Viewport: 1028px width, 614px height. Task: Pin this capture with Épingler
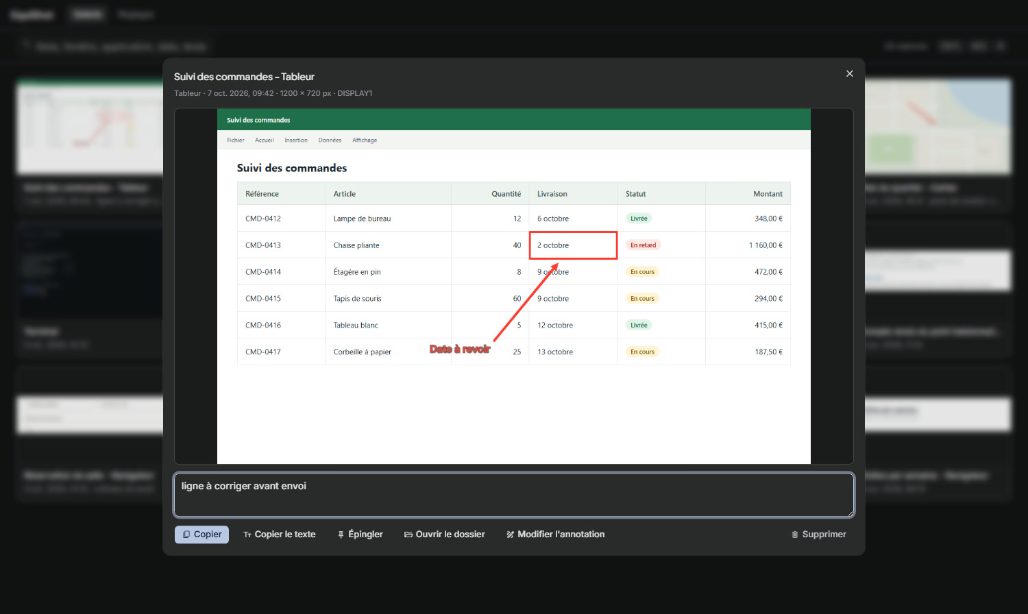360,535
